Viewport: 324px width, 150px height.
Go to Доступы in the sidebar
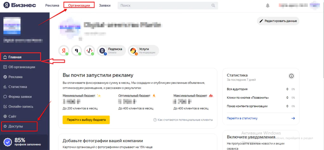pyautogui.click(x=16, y=126)
